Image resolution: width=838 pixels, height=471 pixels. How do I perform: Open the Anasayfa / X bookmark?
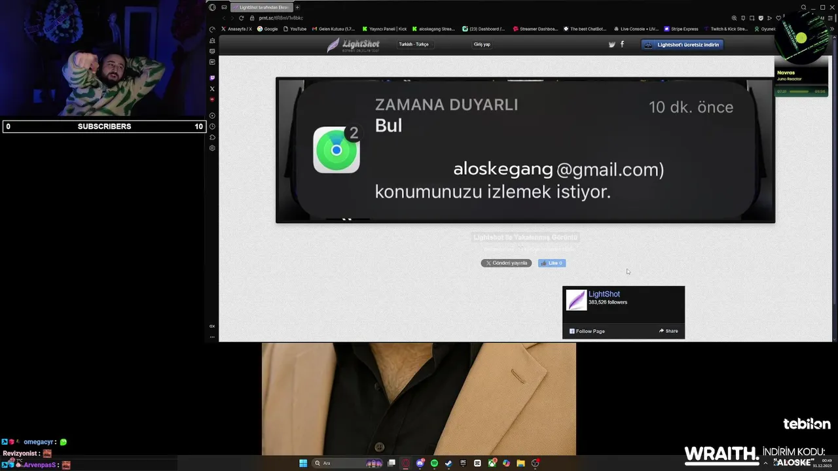(x=236, y=29)
